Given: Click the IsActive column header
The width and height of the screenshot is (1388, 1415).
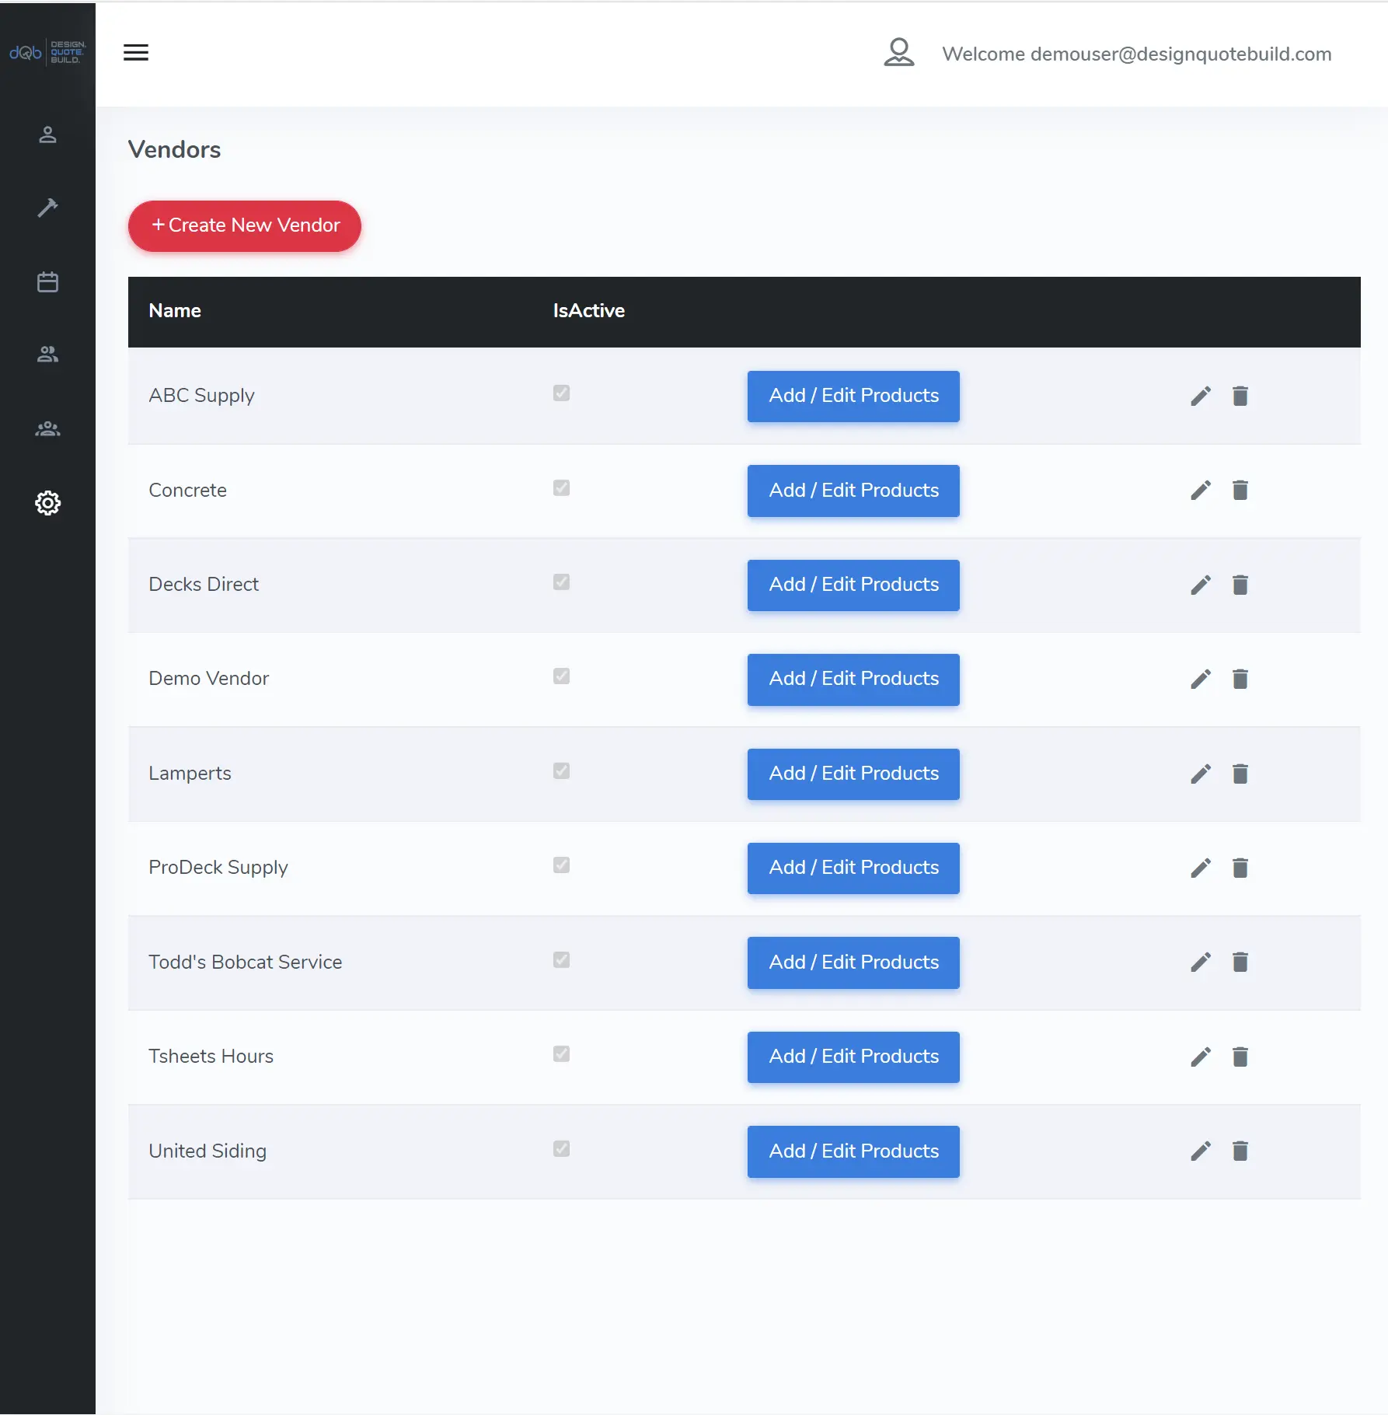Looking at the screenshot, I should [x=588, y=310].
